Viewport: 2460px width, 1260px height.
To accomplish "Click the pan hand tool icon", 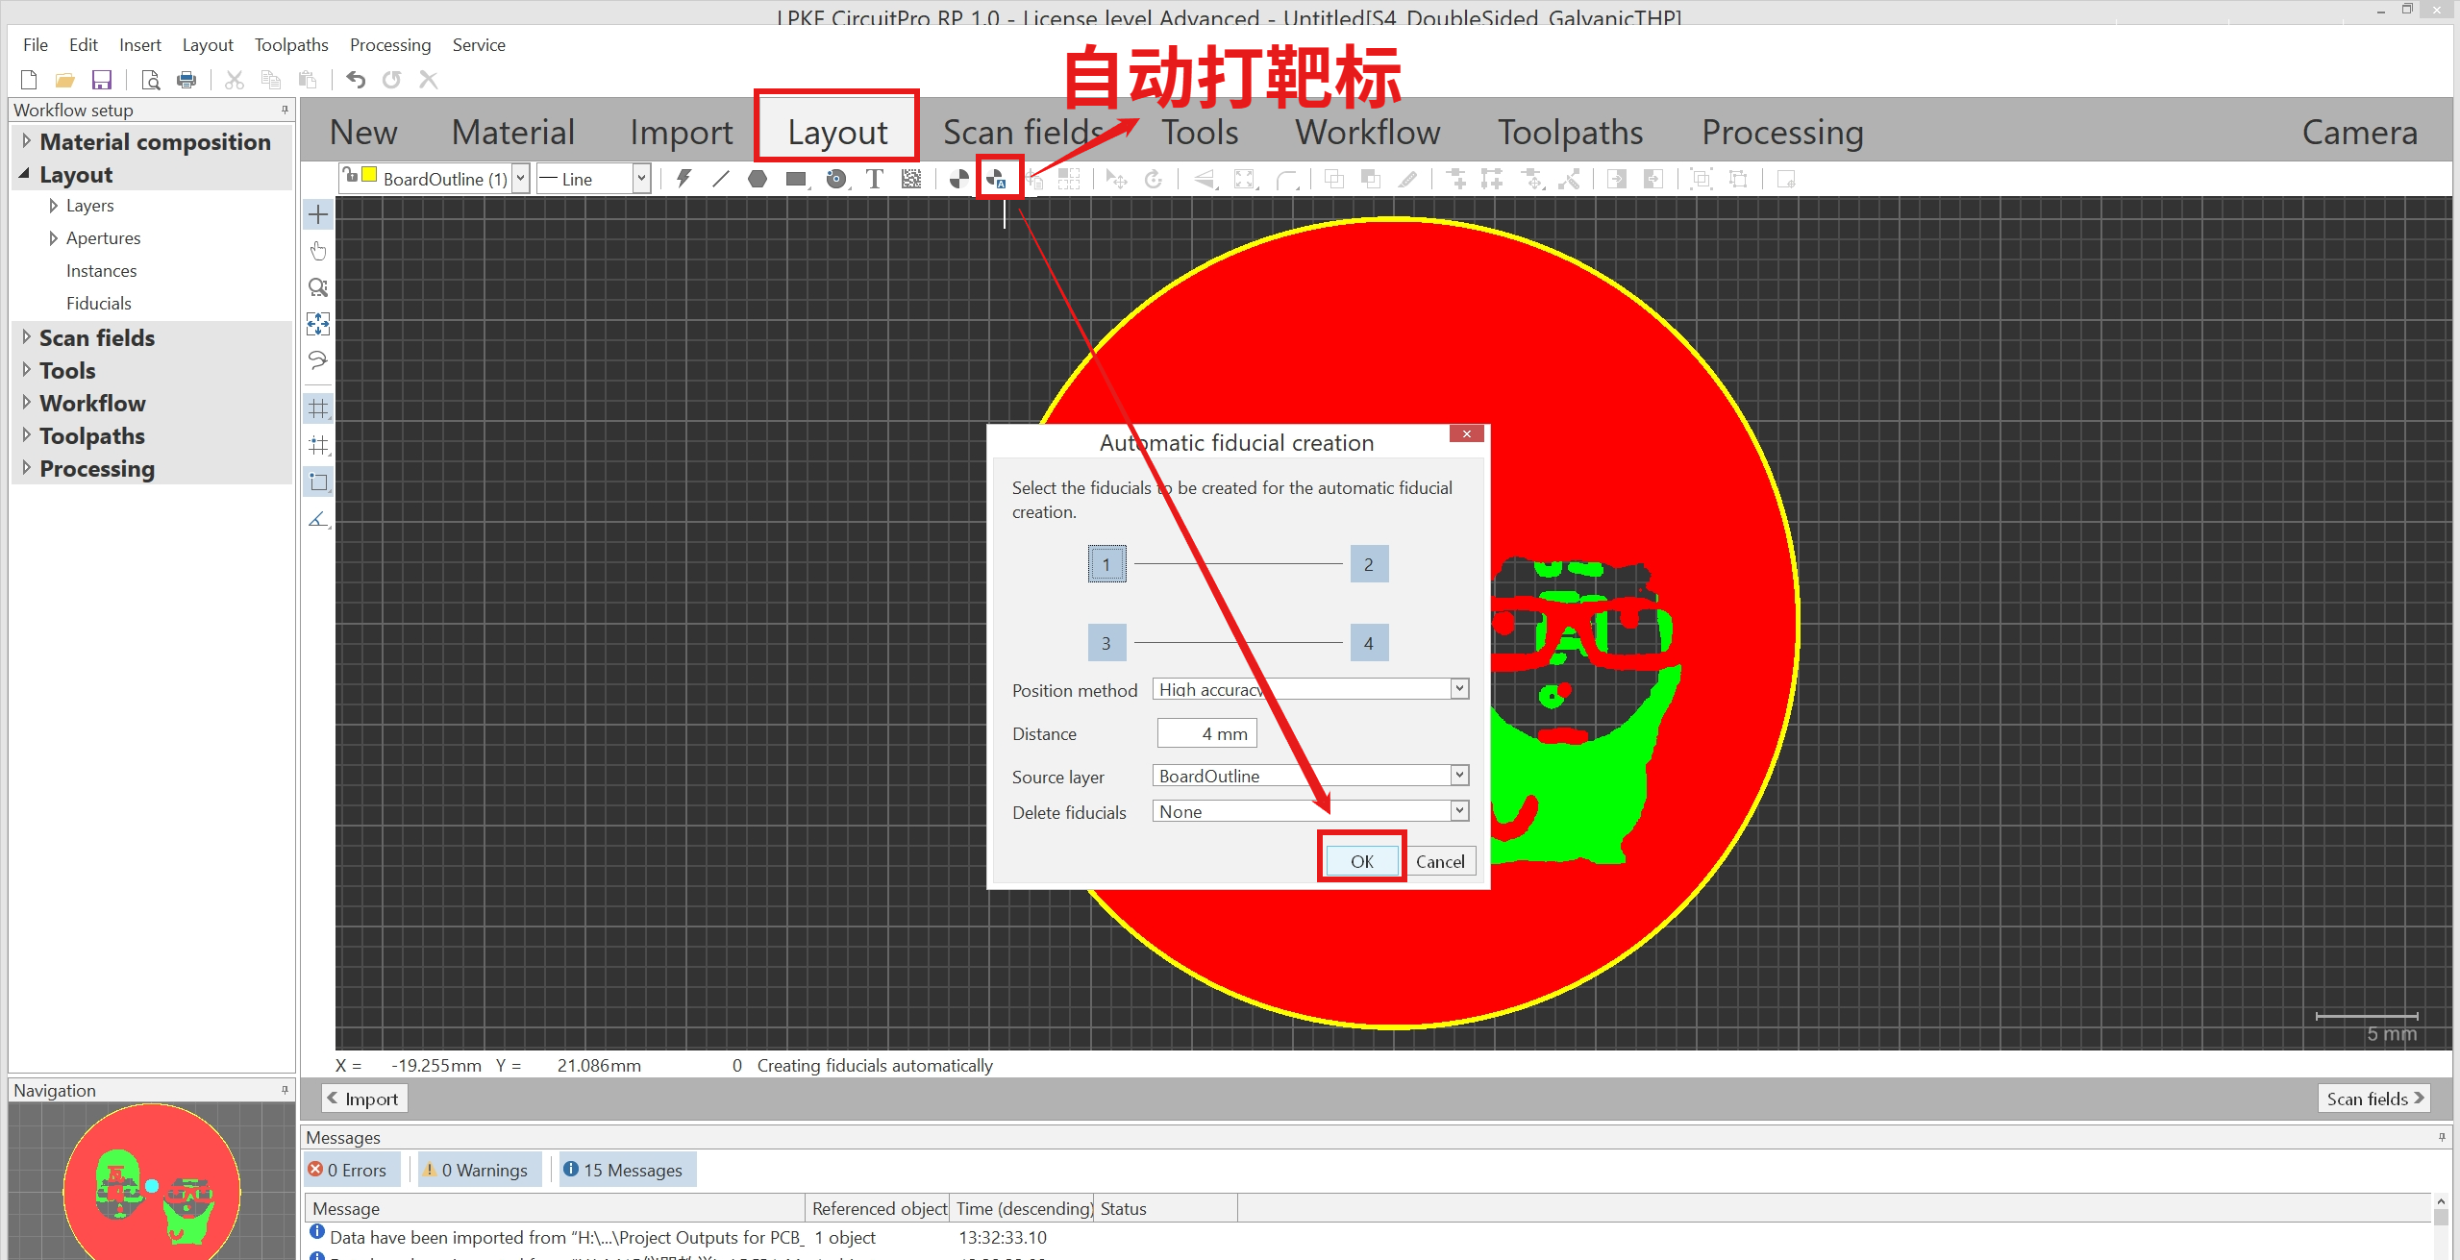I will point(318,252).
